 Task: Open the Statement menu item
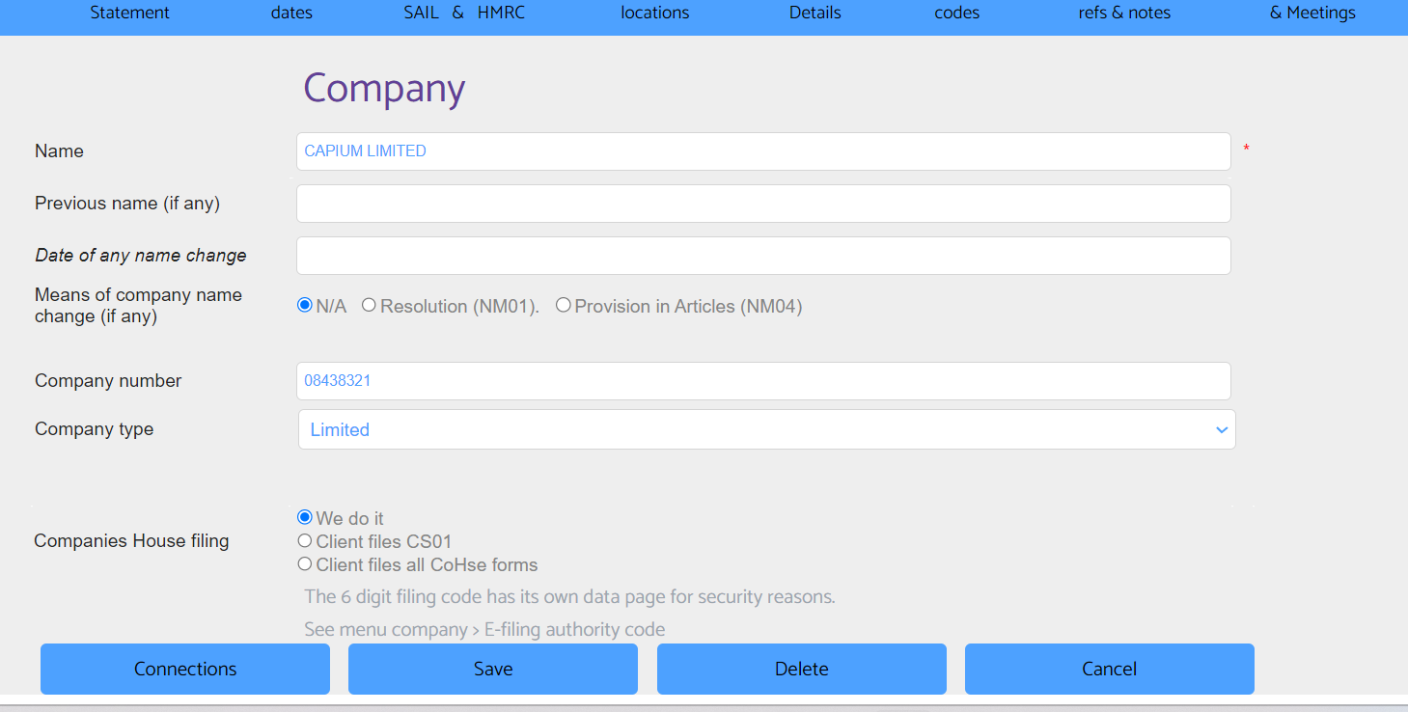tap(129, 13)
